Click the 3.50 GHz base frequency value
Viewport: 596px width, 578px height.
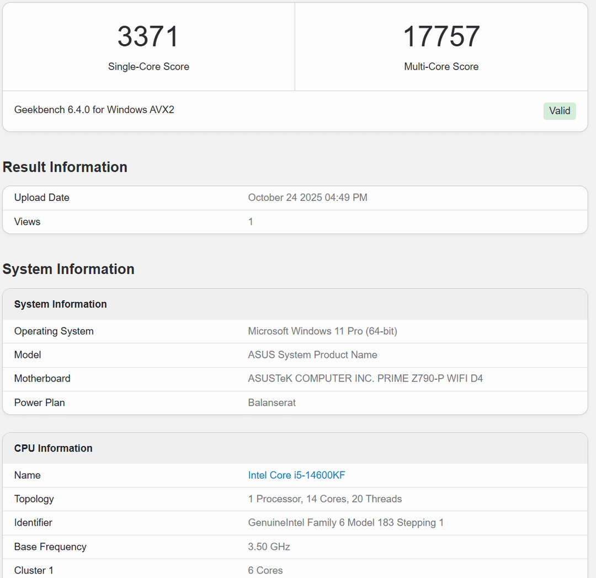269,547
